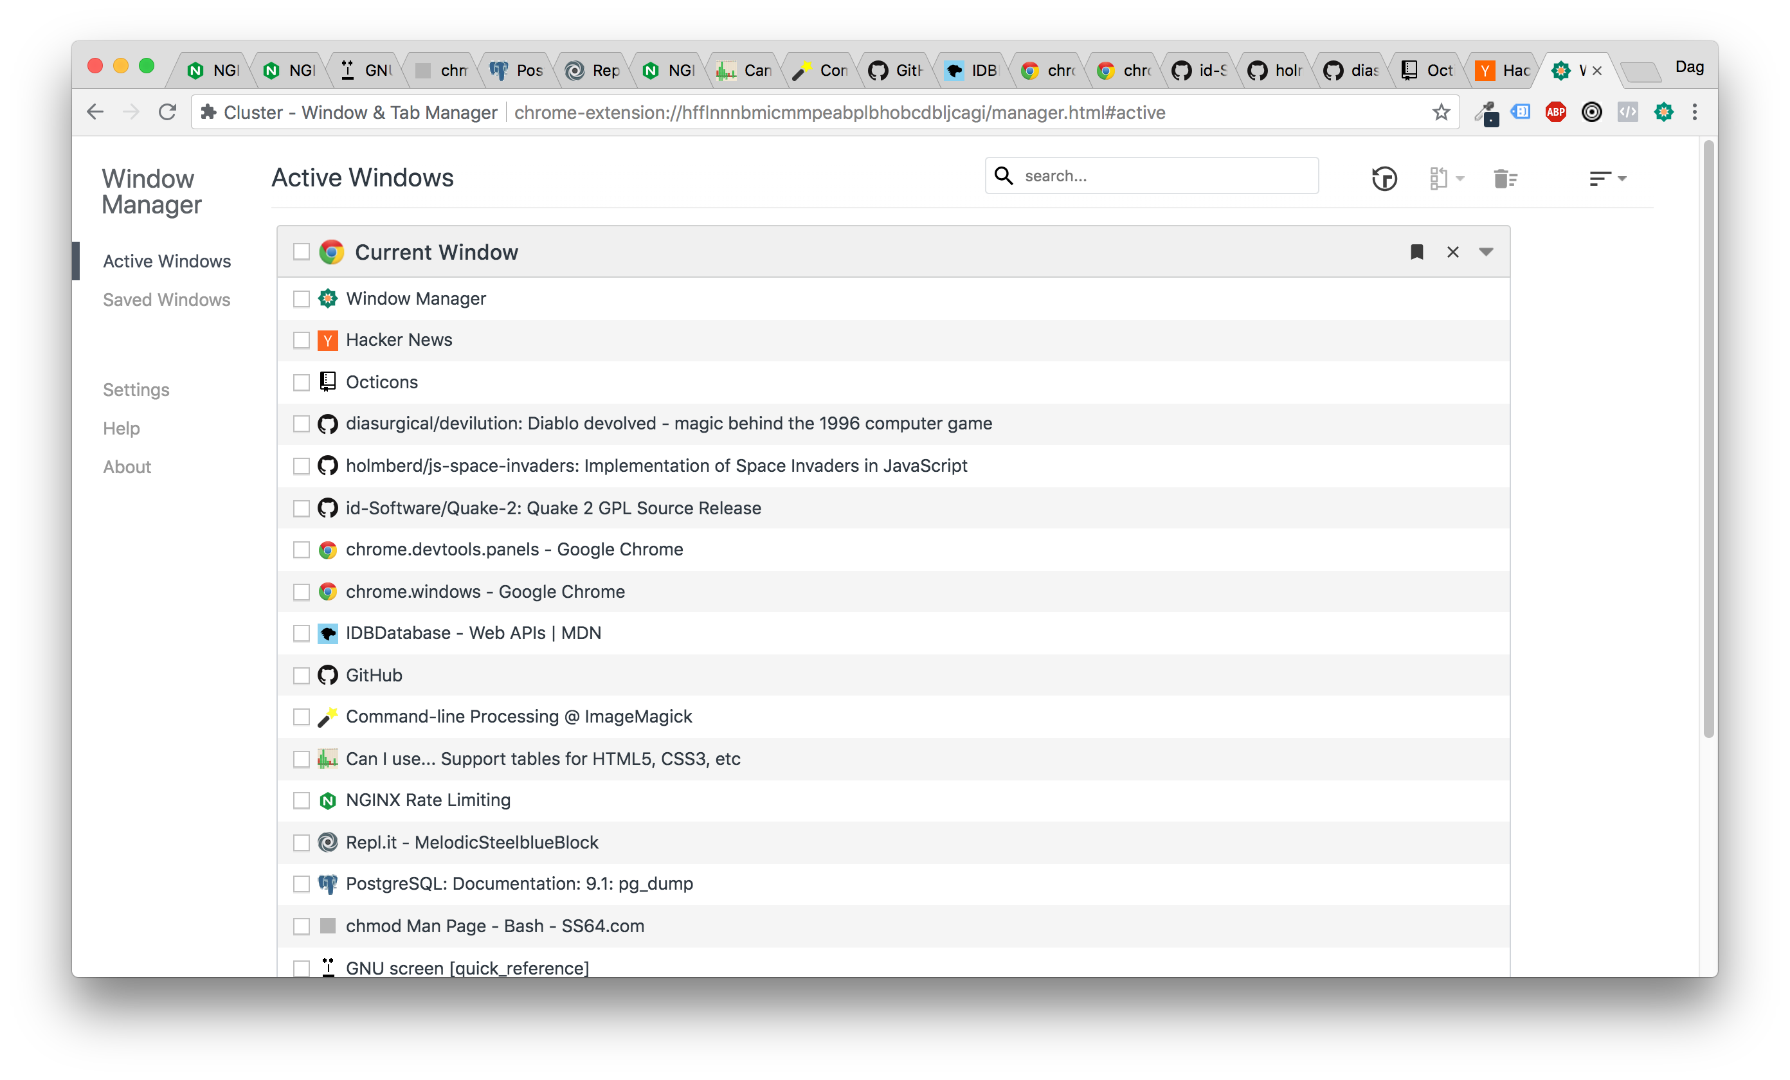
Task: Click the Octicons row favicon
Action: 328,382
